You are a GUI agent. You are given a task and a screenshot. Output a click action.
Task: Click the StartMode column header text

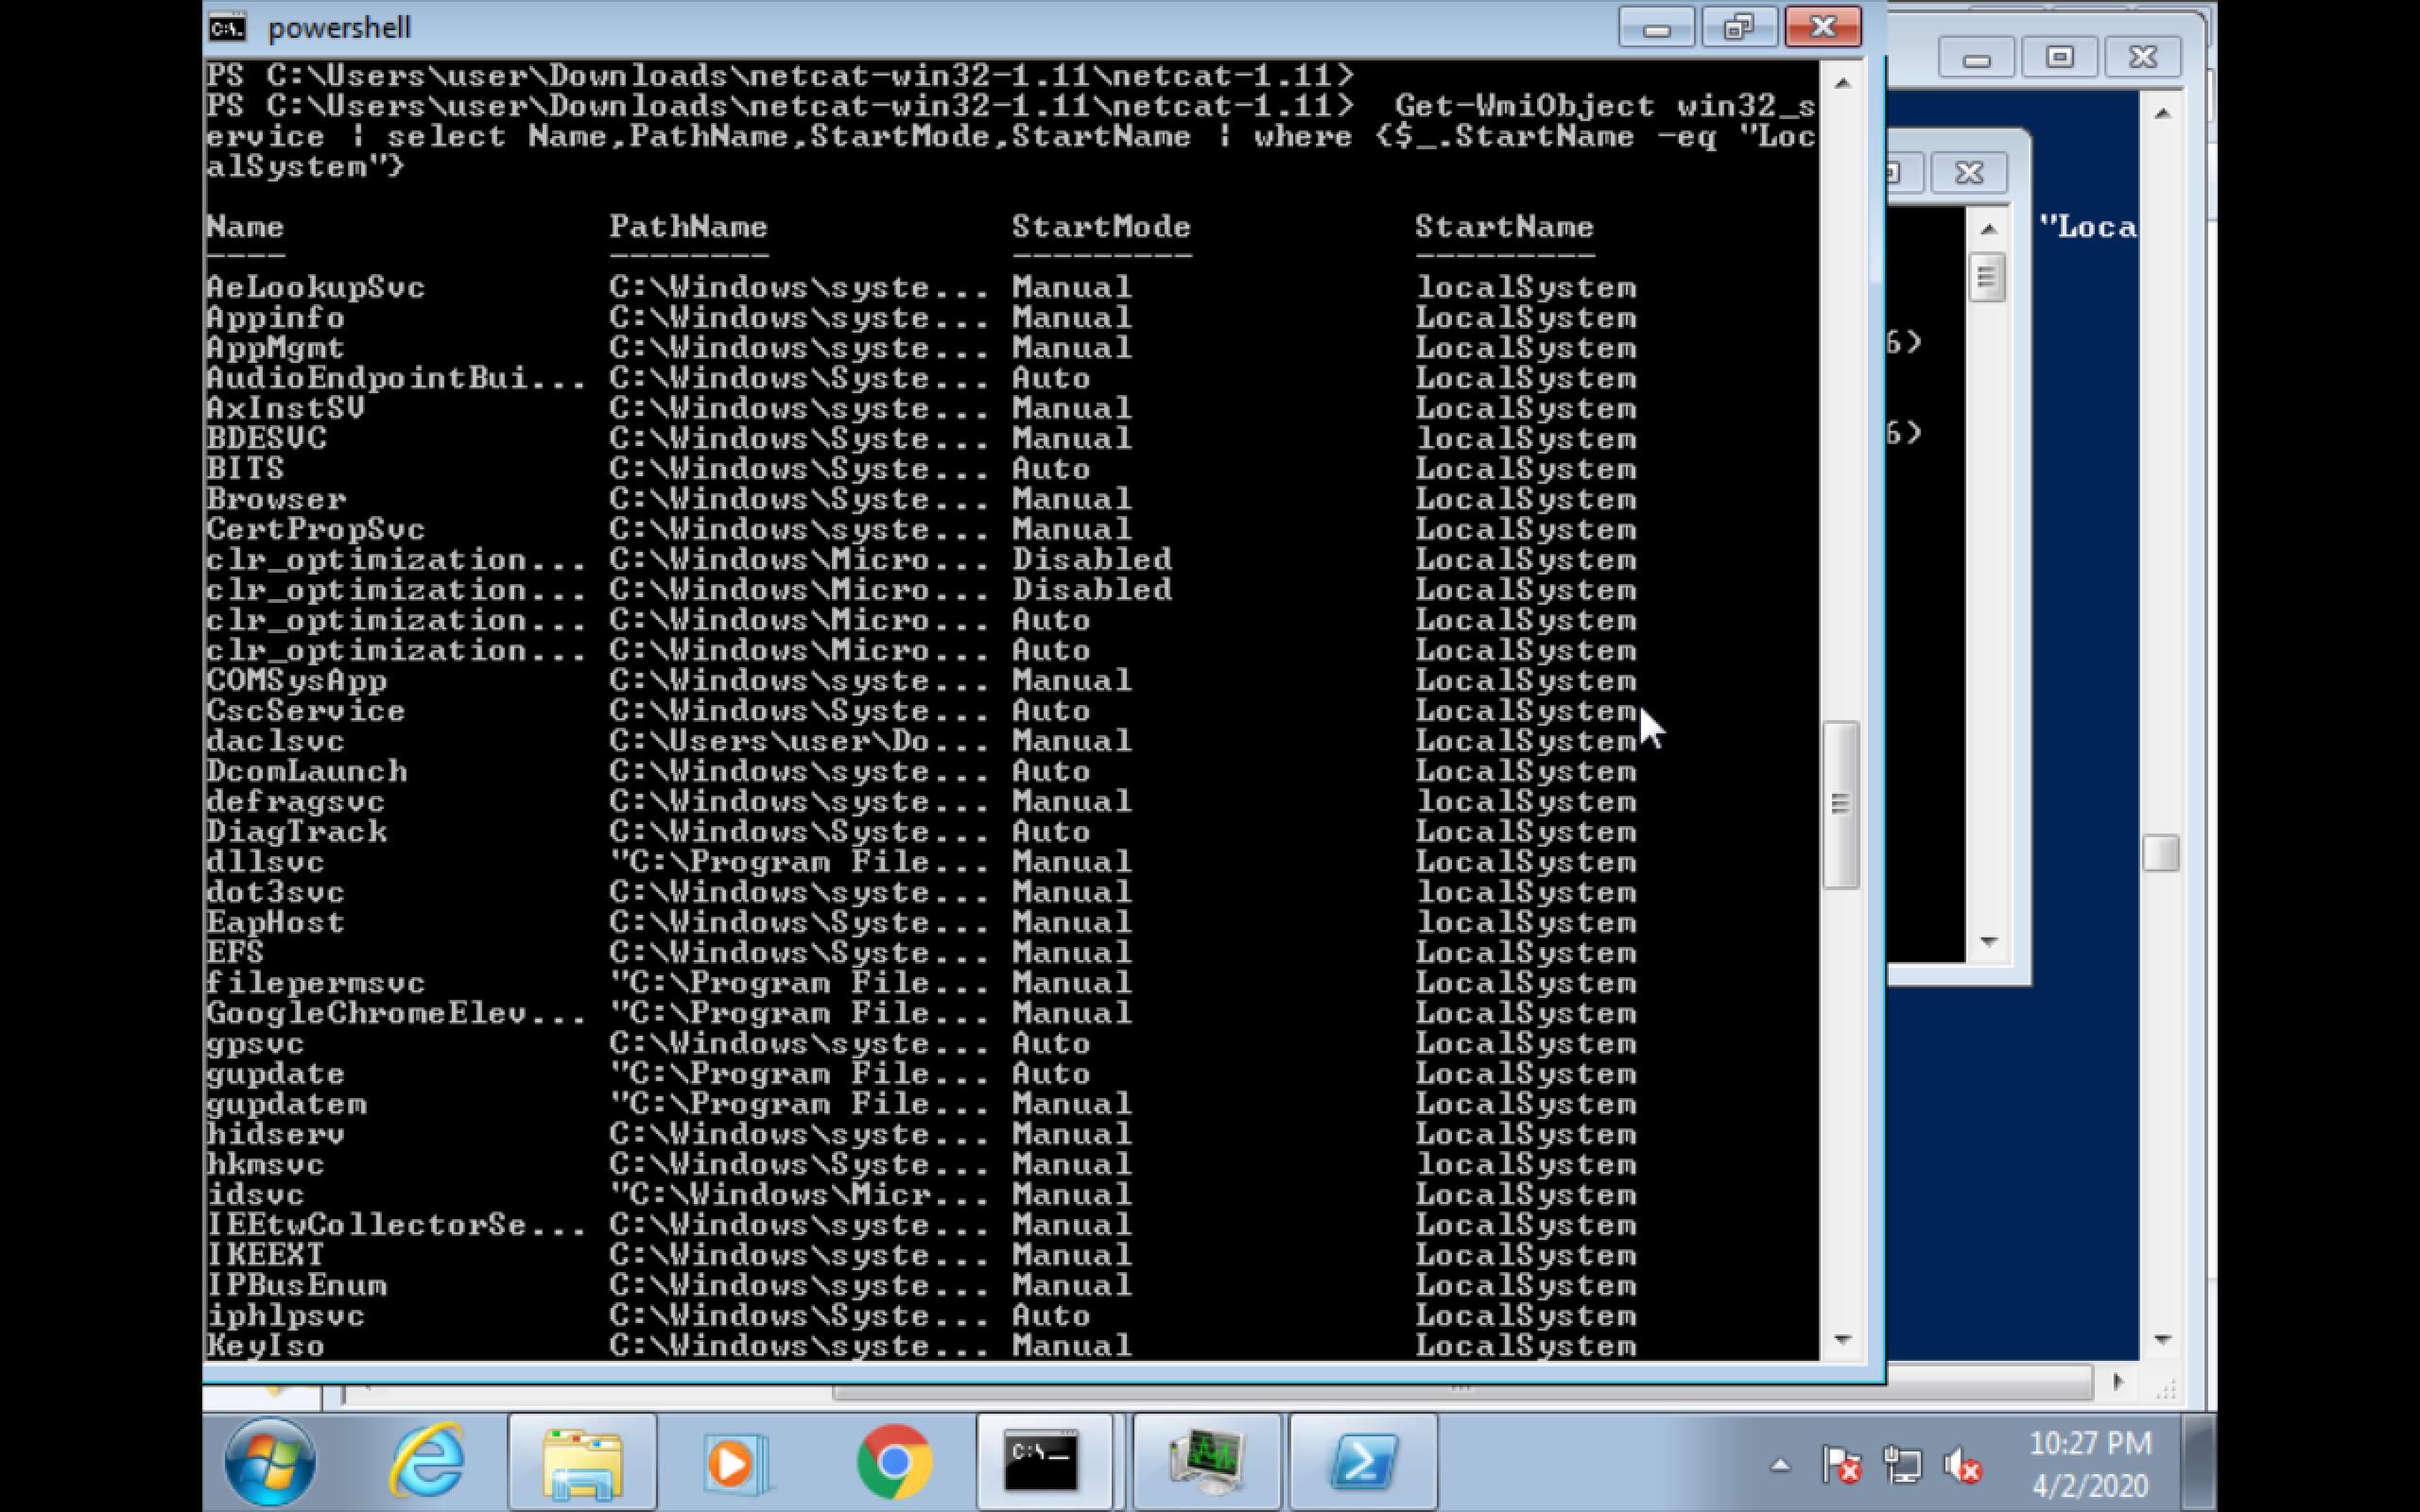pos(1101,227)
